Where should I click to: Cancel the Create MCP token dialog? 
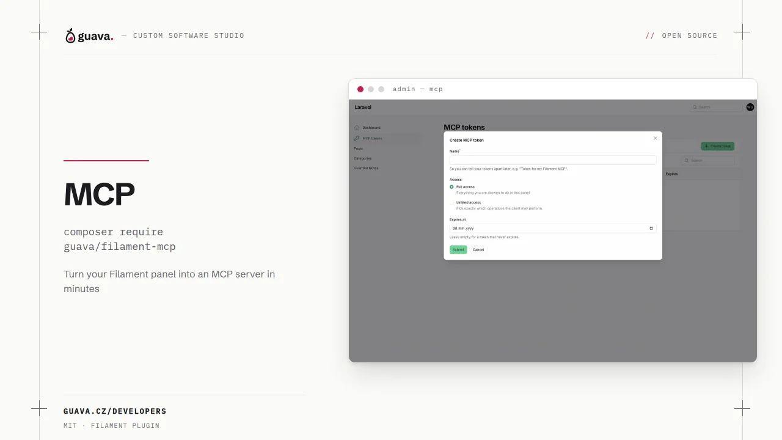point(478,249)
